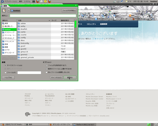Viewport: 158px width, 126px height.
Task: Enable the 古いファイルは展開しない(X) checkbox
Action: pyautogui.click(x=46, y=72)
